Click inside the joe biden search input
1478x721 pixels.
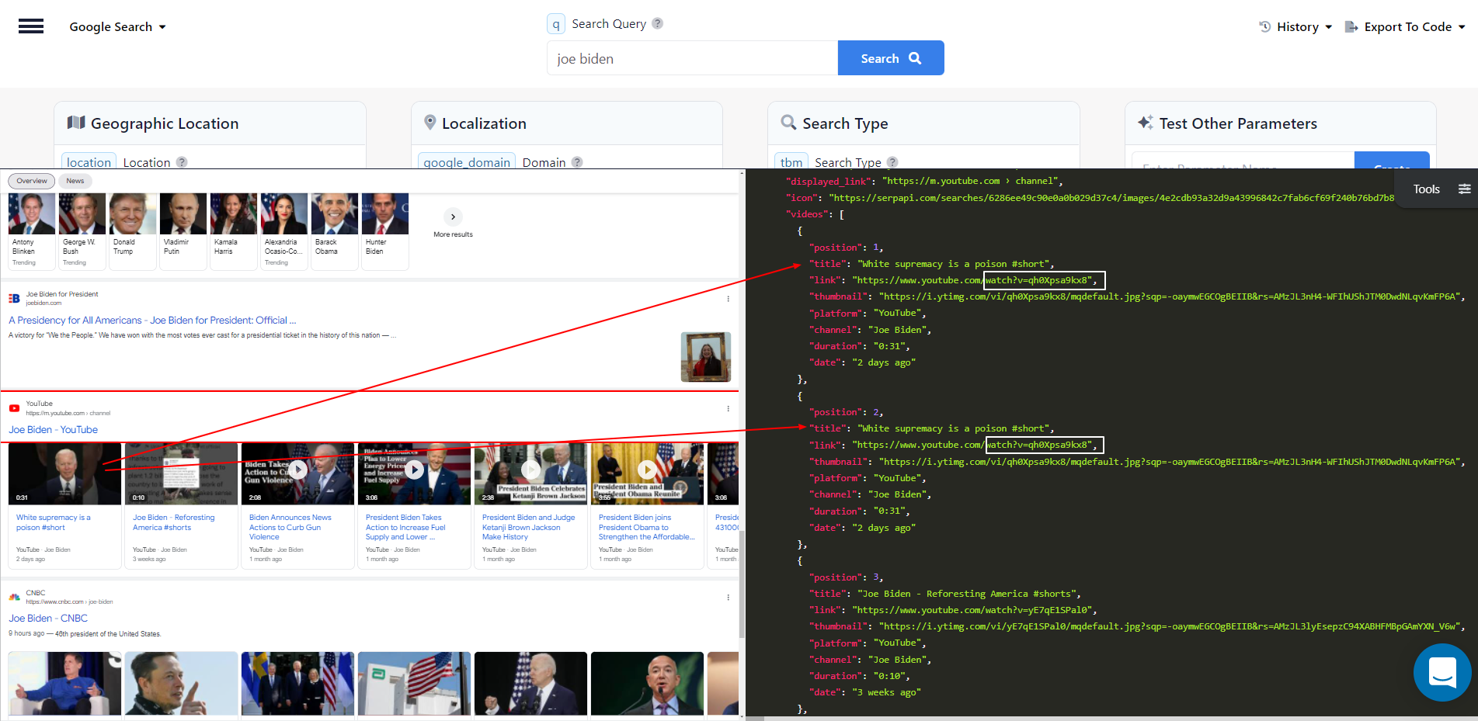coord(691,57)
